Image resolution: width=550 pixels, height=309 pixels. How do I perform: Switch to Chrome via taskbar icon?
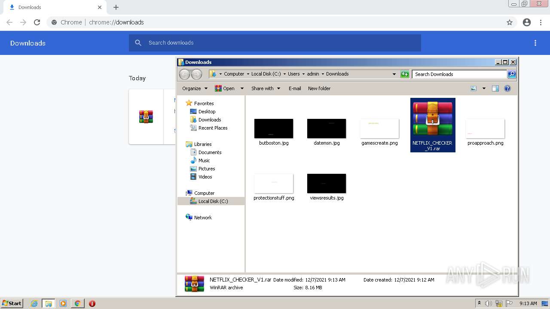[77, 303]
